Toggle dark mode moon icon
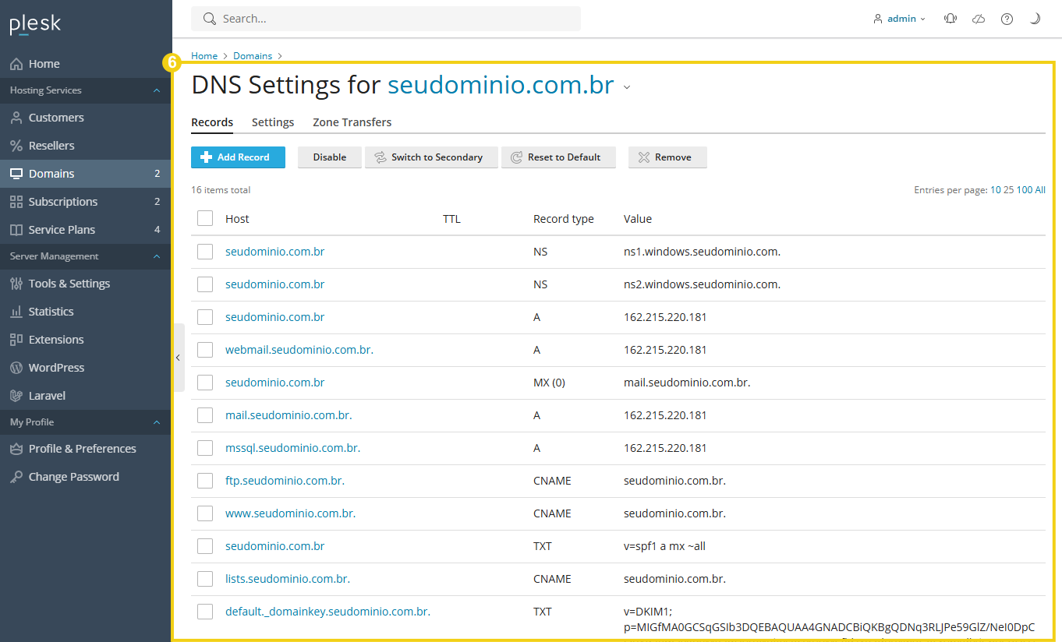Viewport: 1062px width, 642px height. 1035,19
